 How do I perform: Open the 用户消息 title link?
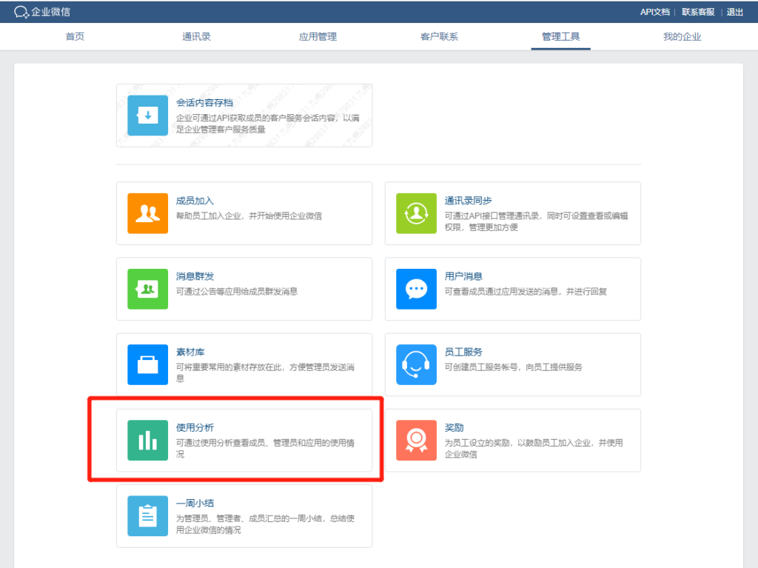click(463, 276)
